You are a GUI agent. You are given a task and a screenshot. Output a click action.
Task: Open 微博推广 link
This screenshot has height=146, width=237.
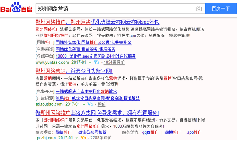173,133
